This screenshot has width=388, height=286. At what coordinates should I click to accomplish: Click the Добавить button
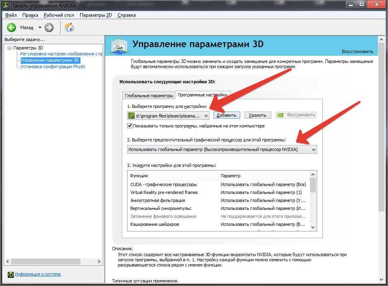[x=226, y=115]
